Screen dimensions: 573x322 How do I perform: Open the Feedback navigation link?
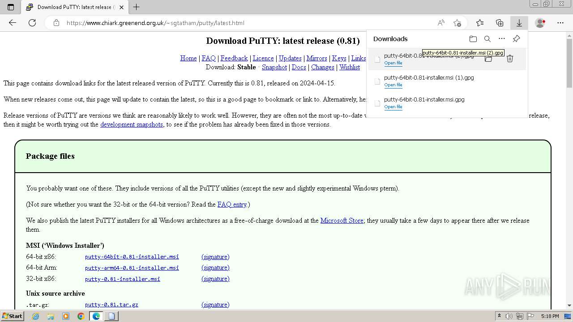pyautogui.click(x=234, y=58)
